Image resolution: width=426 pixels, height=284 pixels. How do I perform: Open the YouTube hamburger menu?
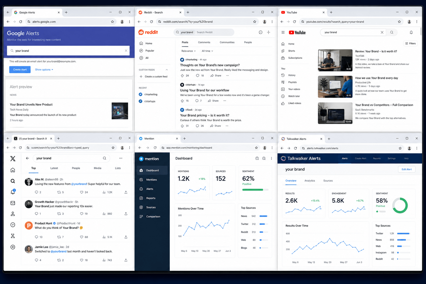coord(283,32)
